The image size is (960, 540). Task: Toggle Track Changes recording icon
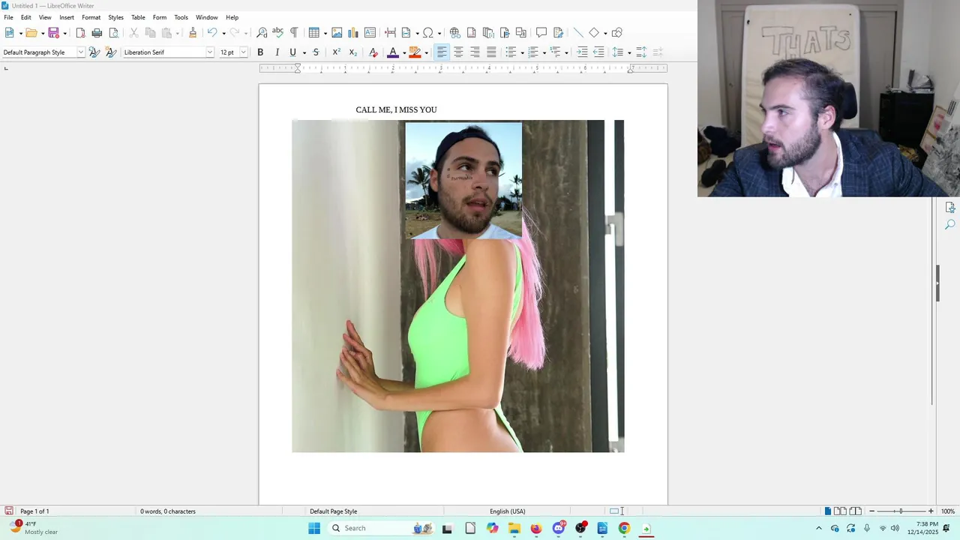[558, 32]
